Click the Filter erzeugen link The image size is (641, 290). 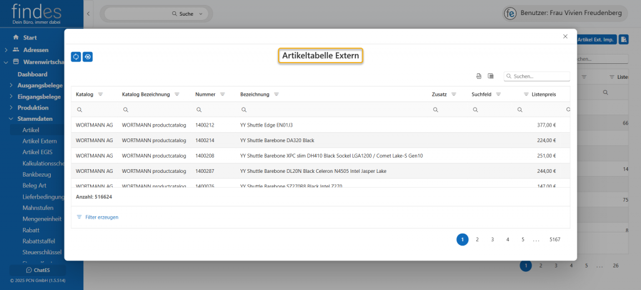(98, 217)
